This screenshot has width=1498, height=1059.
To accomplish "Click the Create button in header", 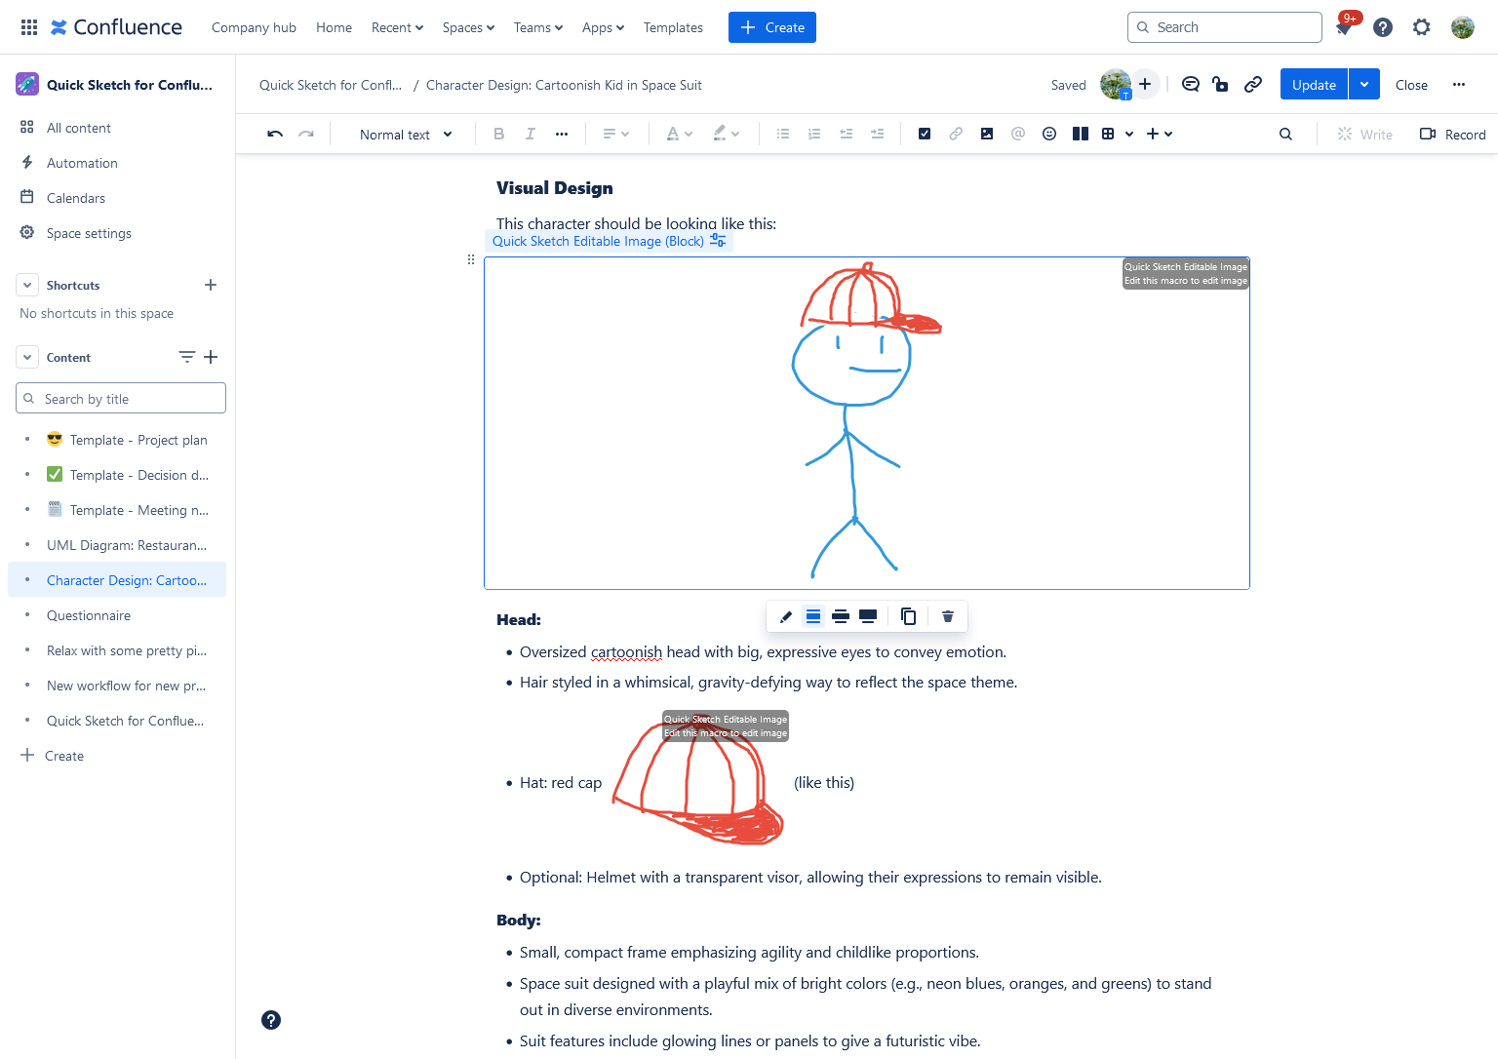I will (772, 27).
